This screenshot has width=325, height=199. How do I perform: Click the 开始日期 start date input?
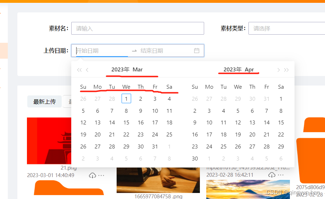[102, 51]
